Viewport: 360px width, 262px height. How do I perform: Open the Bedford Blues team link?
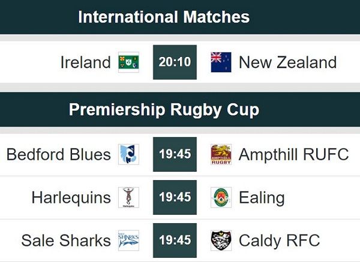(59, 154)
